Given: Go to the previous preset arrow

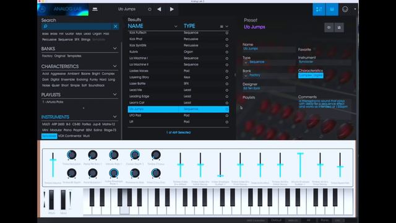Looking at the screenshot, I should [159, 9].
